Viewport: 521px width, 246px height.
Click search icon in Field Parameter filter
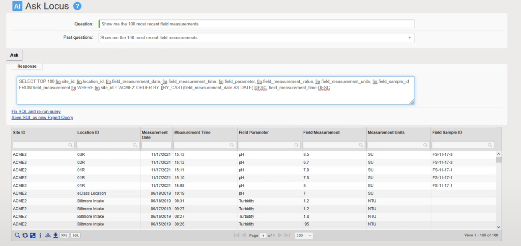pyautogui.click(x=296, y=145)
